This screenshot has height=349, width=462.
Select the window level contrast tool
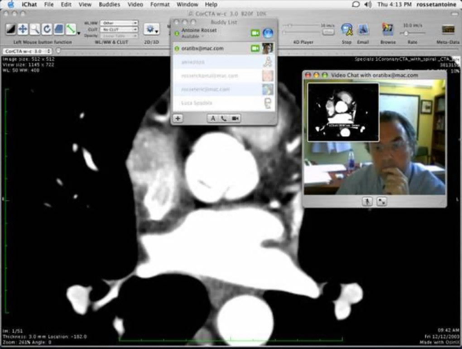[x=10, y=29]
